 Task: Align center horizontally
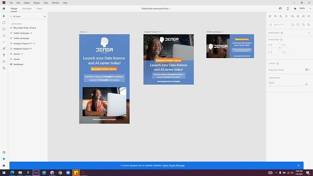tap(298, 16)
